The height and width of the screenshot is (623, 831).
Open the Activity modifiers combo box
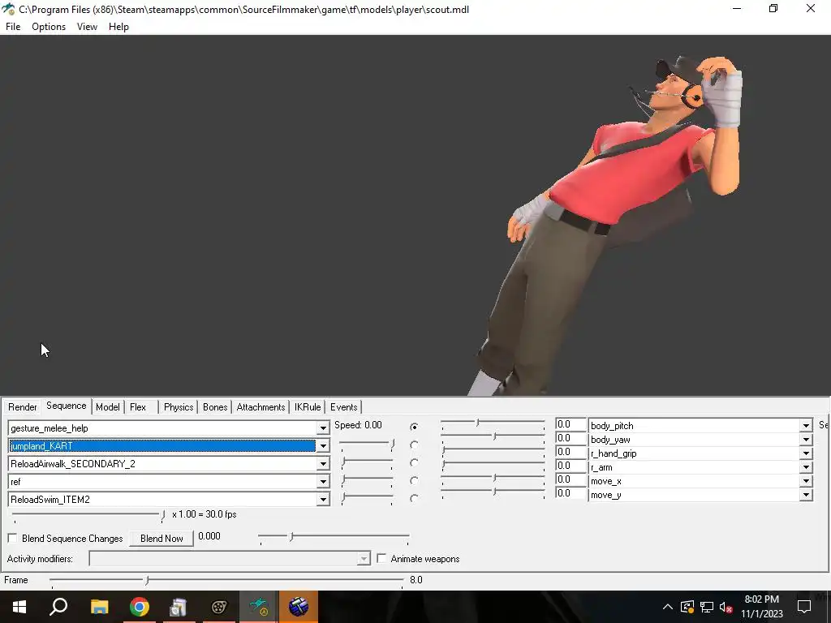tap(229, 558)
